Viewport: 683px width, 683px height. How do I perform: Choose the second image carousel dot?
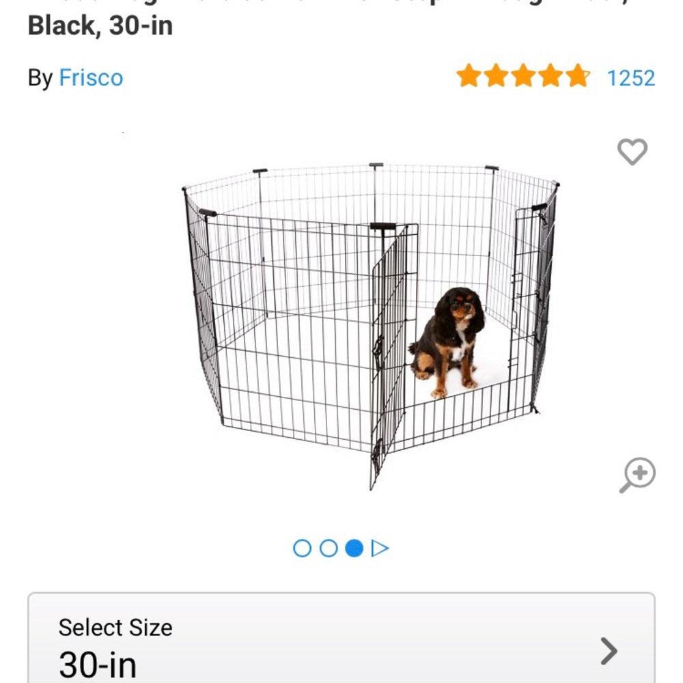[329, 548]
